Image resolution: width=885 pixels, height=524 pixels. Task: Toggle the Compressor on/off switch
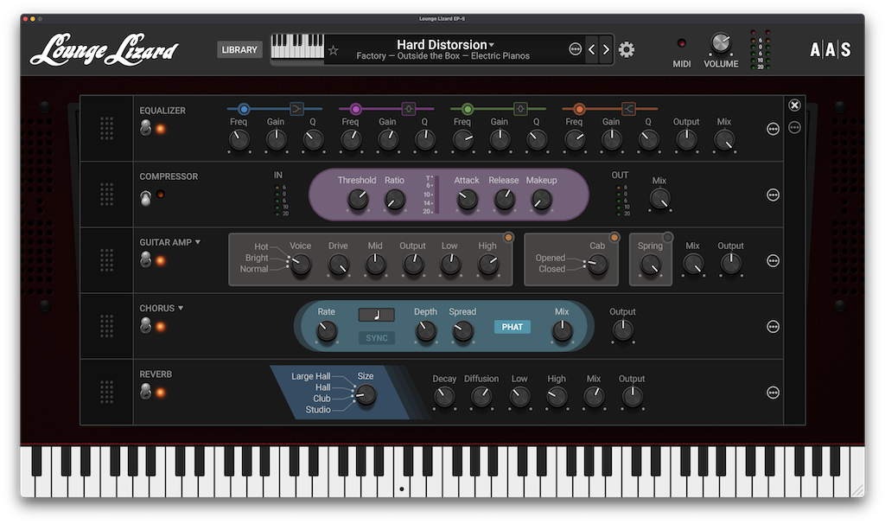(145, 198)
